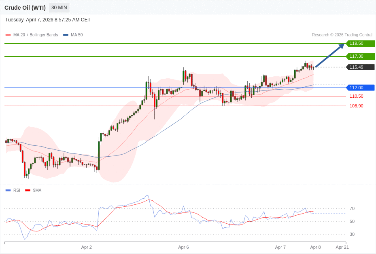Screen dimensions: 376x254
Task: Click the 115.49 current price tag
Action: point(360,67)
